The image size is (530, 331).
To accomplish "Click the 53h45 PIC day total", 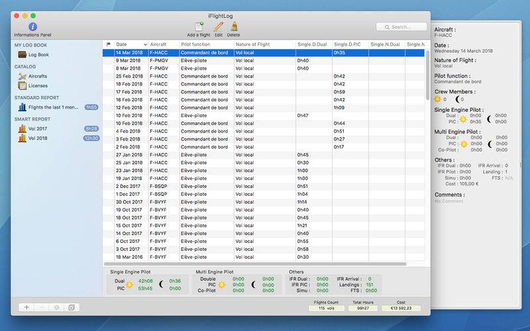I will tap(145, 289).
